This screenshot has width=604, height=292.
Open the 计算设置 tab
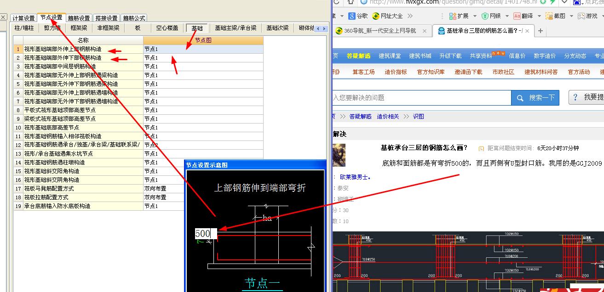(x=23, y=18)
